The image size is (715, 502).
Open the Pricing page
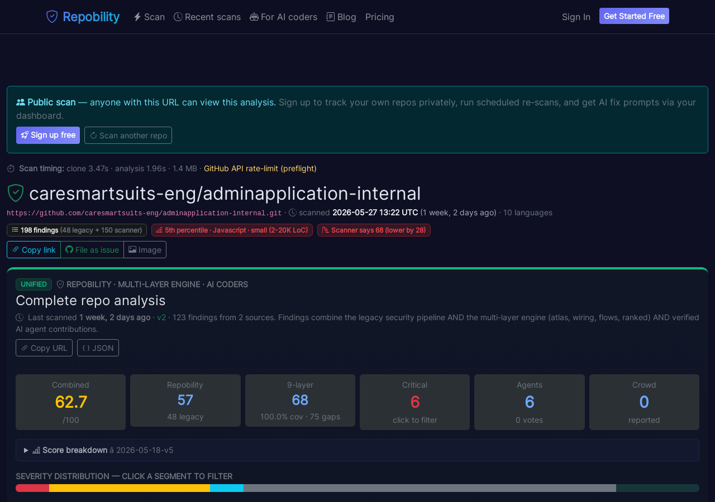click(x=380, y=17)
